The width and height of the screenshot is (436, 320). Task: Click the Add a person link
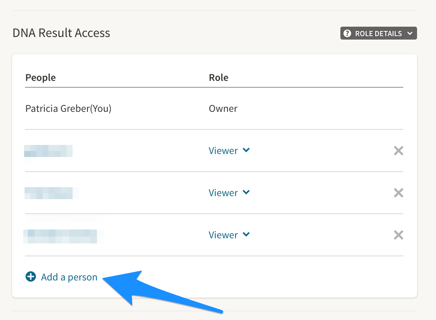coord(69,277)
